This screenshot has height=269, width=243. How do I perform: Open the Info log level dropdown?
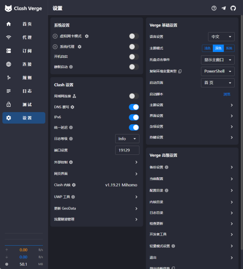tap(127, 138)
